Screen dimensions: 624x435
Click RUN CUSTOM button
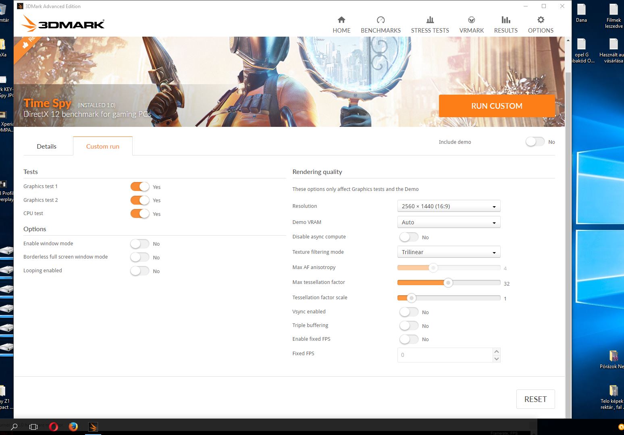(x=497, y=106)
